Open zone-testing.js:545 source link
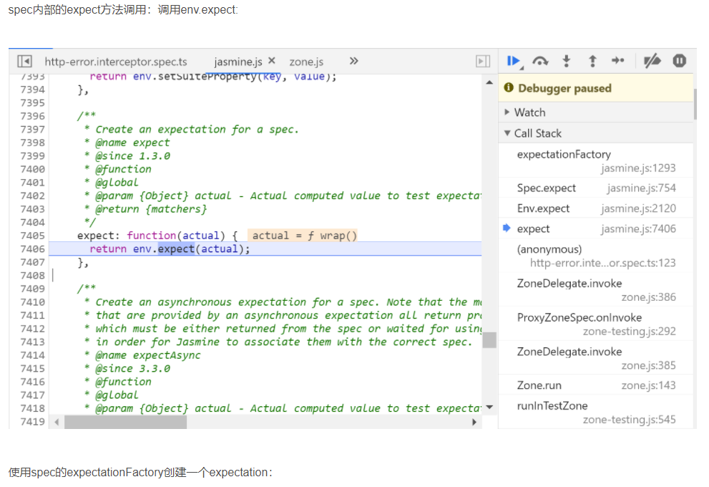The width and height of the screenshot is (709, 487). tap(629, 420)
